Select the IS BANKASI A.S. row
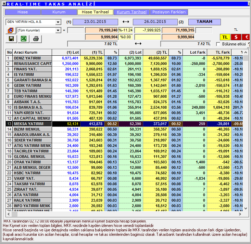The image size is (251, 244). 124,107
